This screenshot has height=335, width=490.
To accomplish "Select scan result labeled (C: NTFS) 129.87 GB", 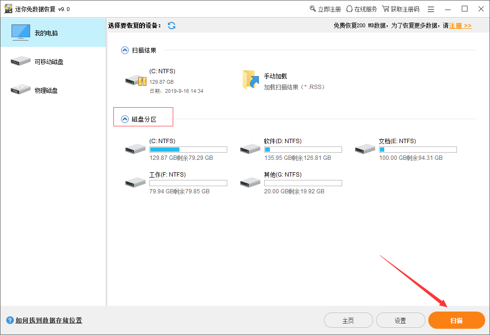I will point(165,81).
